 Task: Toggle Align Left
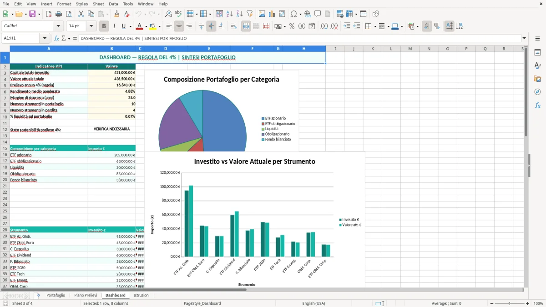tap(169, 26)
